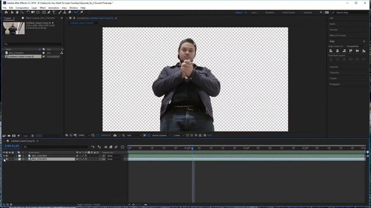Select the Rotation tool

pyautogui.click(x=28, y=12)
